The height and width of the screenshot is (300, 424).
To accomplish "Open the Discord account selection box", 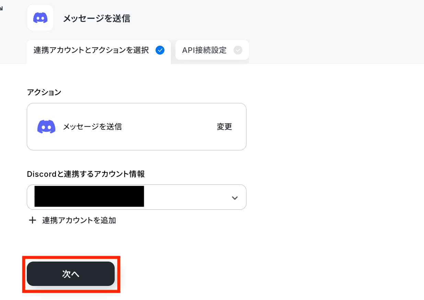I will pos(137,197).
